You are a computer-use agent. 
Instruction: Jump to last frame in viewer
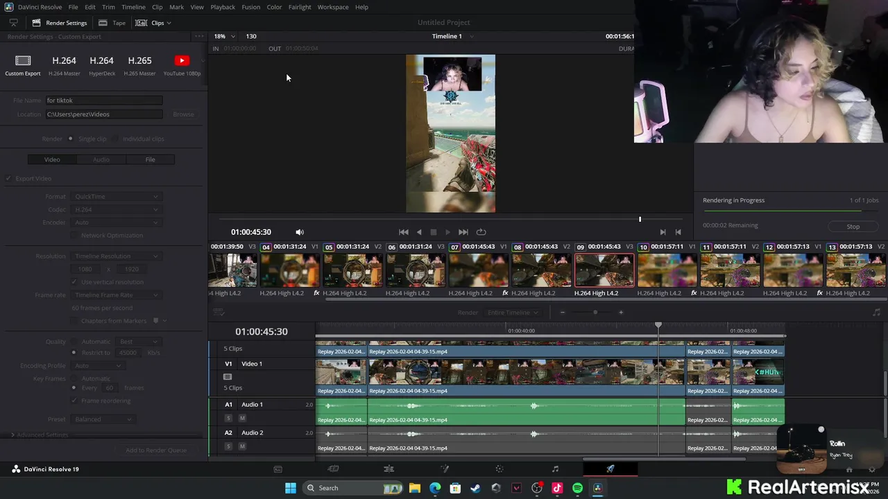[x=463, y=232]
